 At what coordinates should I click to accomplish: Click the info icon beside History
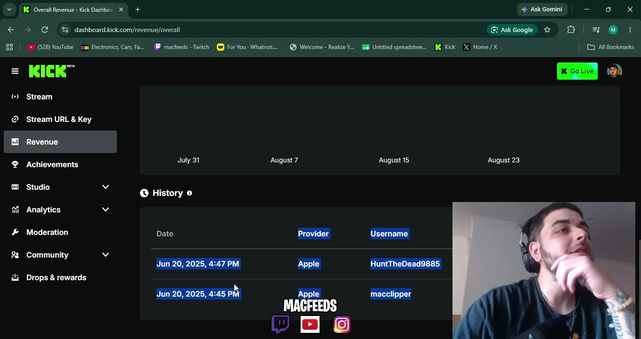click(x=189, y=193)
